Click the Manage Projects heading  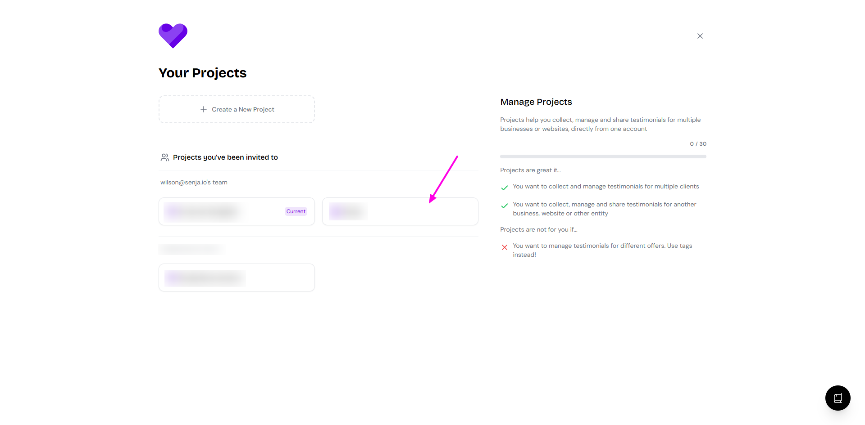(536, 102)
